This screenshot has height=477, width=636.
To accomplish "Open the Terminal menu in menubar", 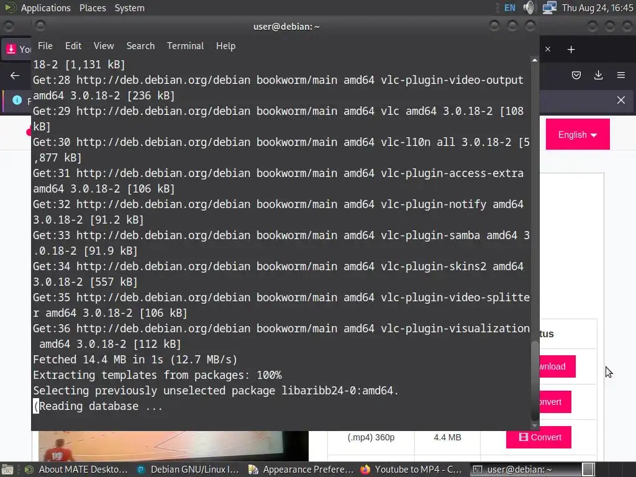I will point(185,46).
